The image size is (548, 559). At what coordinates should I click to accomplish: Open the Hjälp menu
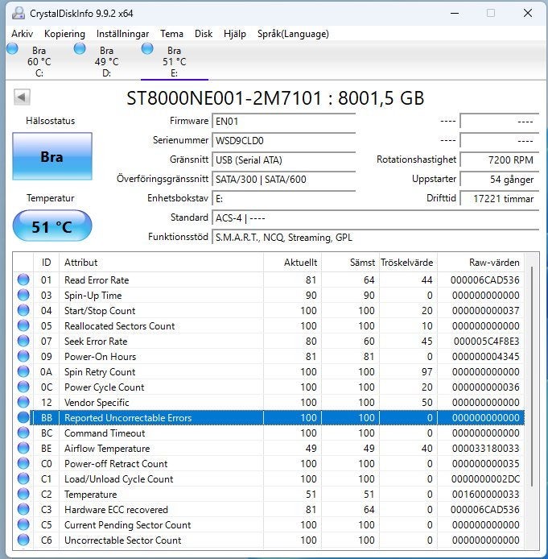[x=235, y=34]
